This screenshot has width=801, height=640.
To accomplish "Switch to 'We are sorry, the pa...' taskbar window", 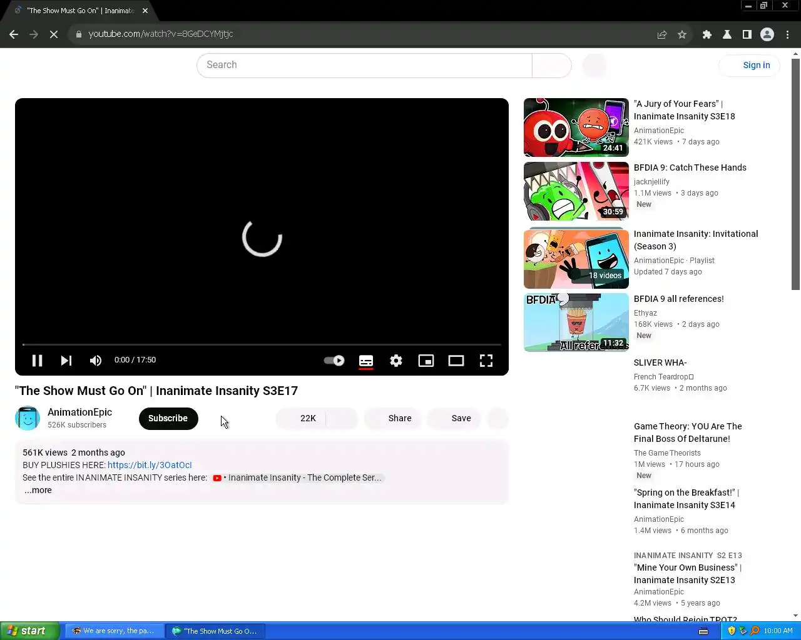I will 114,631.
